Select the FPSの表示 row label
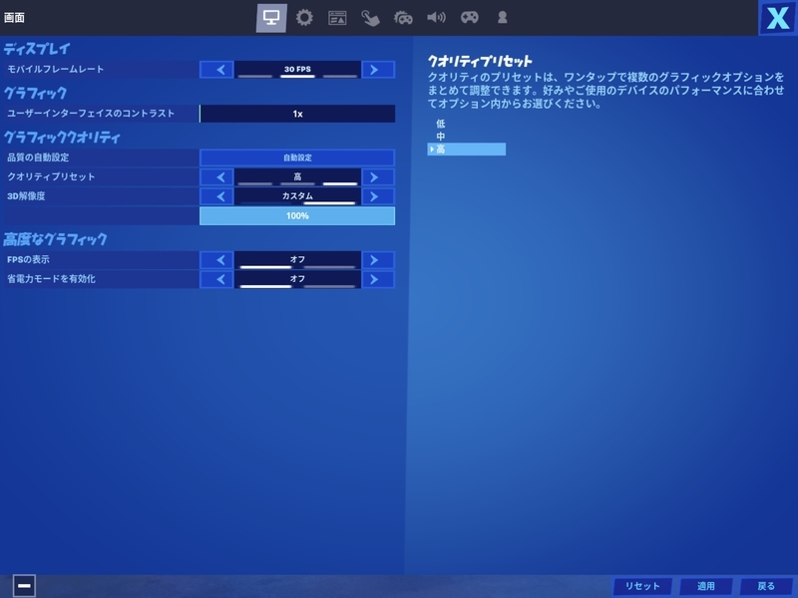The width and height of the screenshot is (798, 598). (x=28, y=259)
